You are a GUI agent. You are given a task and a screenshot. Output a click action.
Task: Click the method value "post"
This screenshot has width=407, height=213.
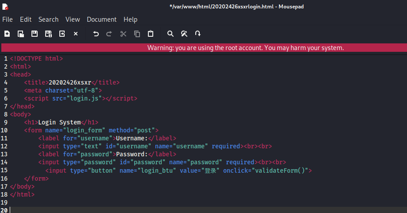point(144,131)
